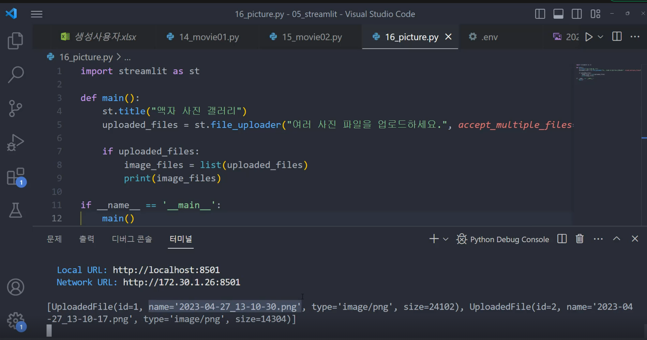647x340 pixels.
Task: Open the Extensions view
Action: pos(16,177)
